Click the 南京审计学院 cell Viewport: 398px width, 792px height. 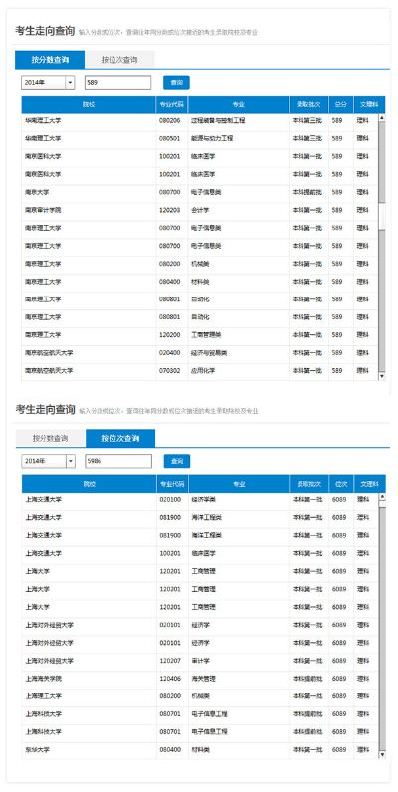[x=43, y=210]
